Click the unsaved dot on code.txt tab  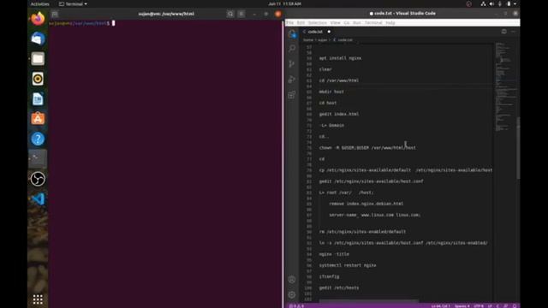(x=329, y=32)
